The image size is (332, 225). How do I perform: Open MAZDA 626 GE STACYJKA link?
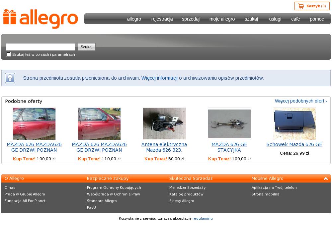click(229, 147)
